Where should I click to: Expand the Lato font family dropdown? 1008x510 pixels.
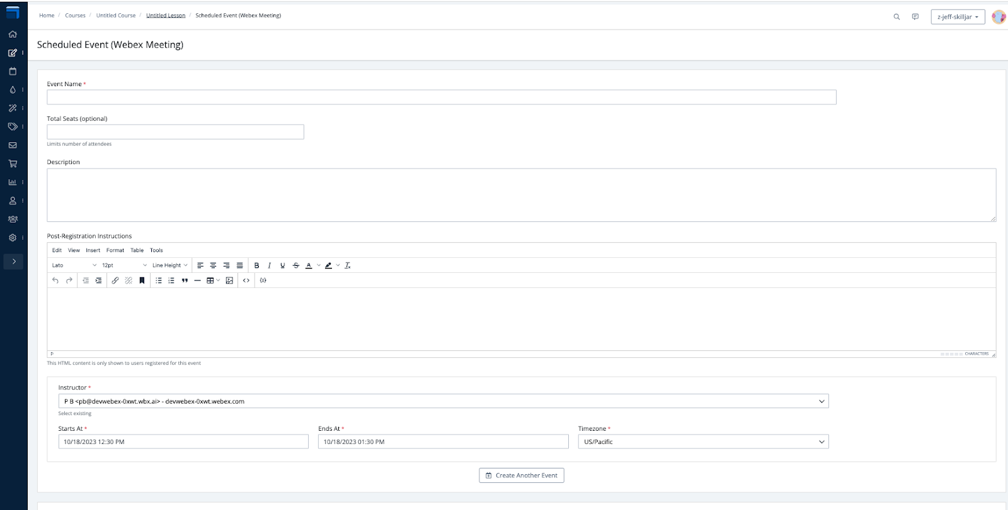pyautogui.click(x=74, y=265)
